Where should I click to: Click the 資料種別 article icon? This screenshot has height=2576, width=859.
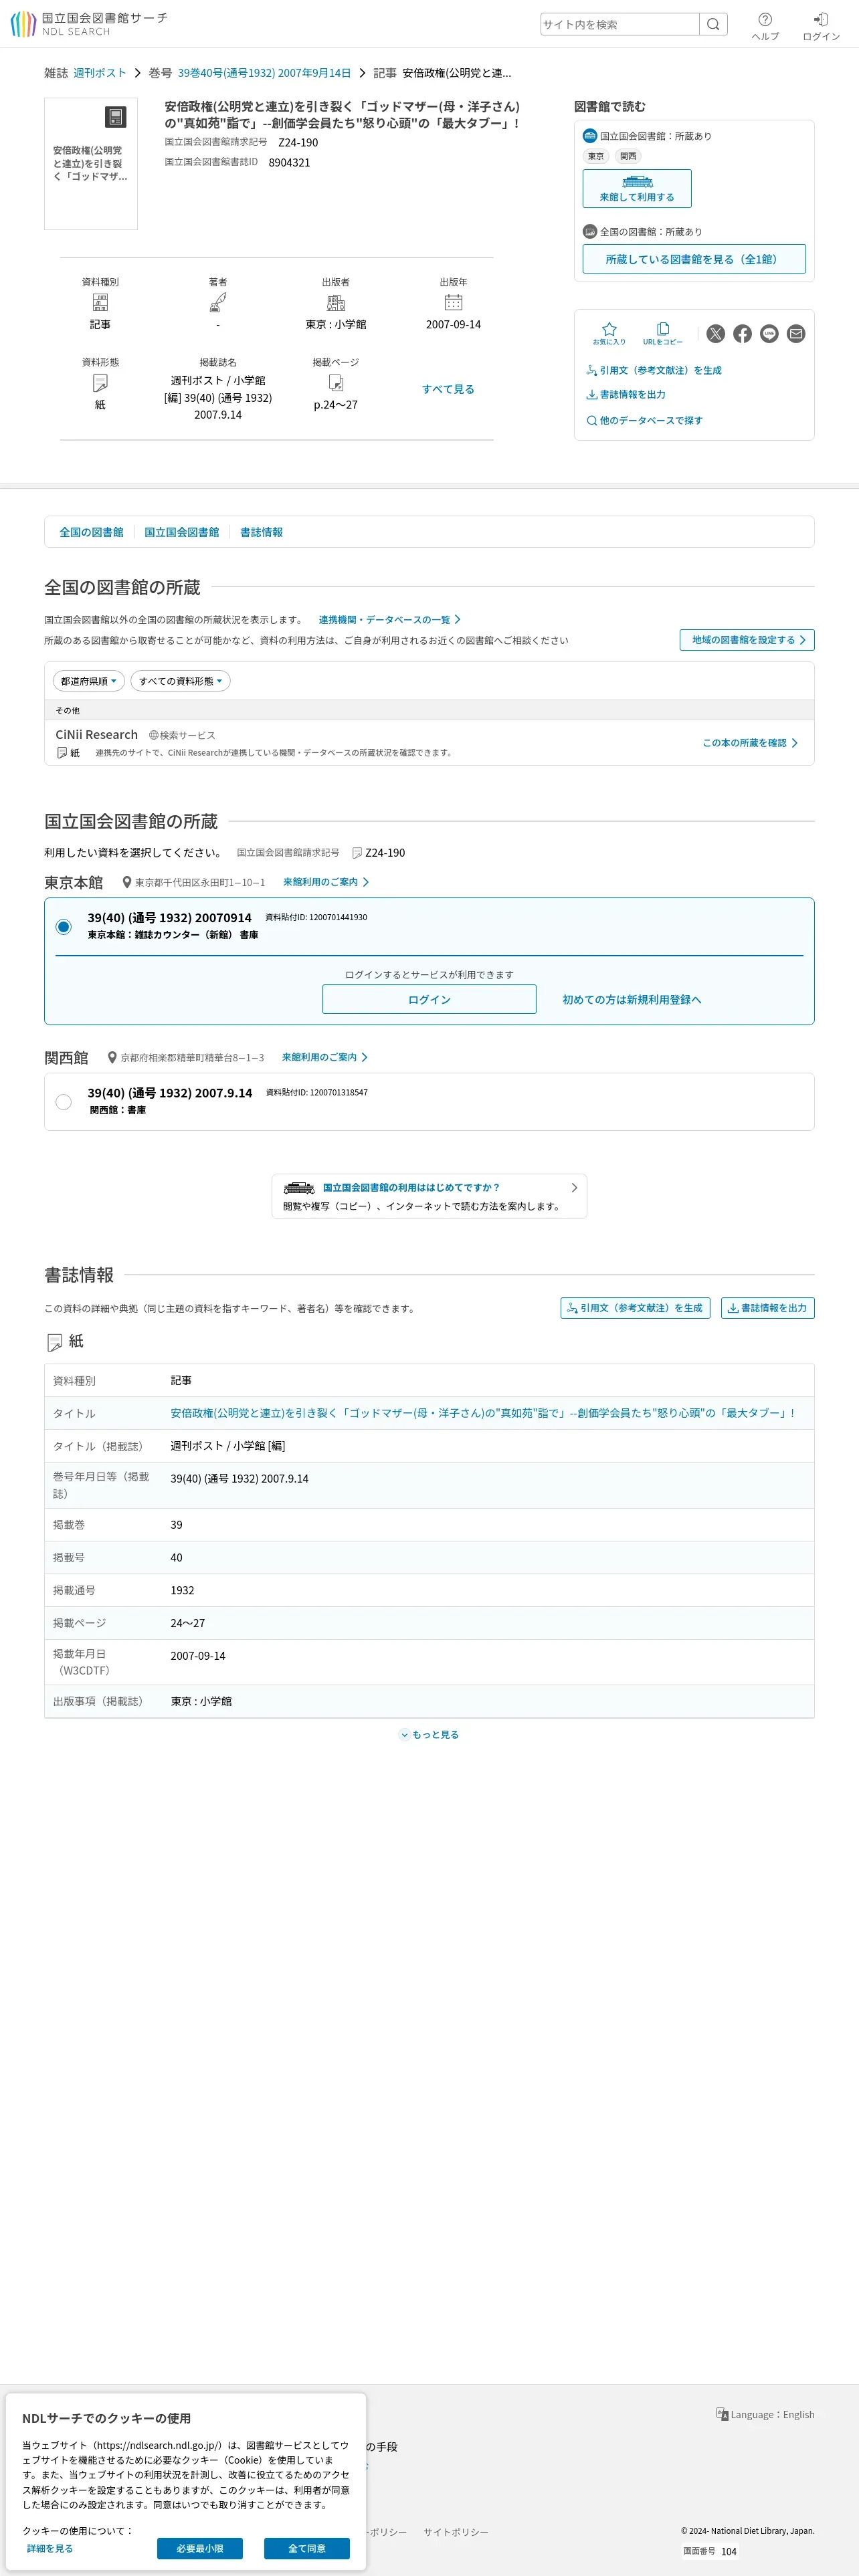(x=100, y=302)
